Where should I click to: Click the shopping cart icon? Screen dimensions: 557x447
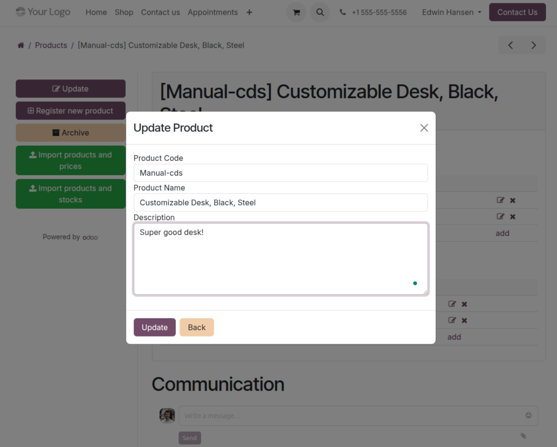(x=296, y=12)
